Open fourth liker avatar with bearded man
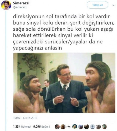117x131 pixels. click(x=75, y=127)
